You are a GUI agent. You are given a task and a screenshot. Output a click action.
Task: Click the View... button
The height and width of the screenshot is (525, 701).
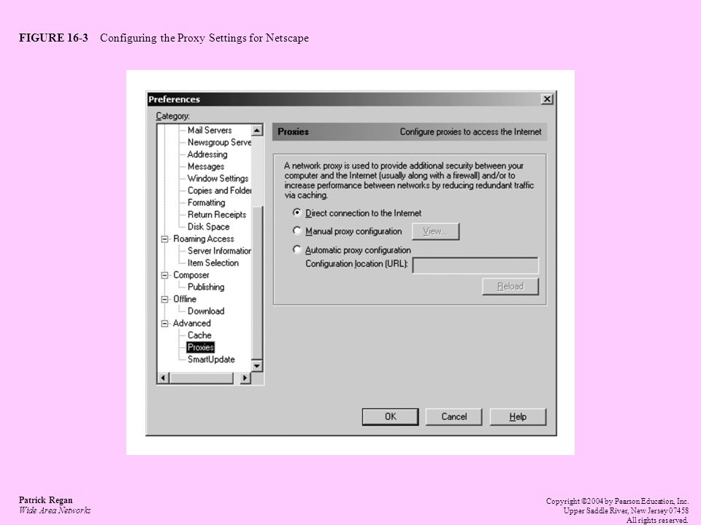pos(435,231)
